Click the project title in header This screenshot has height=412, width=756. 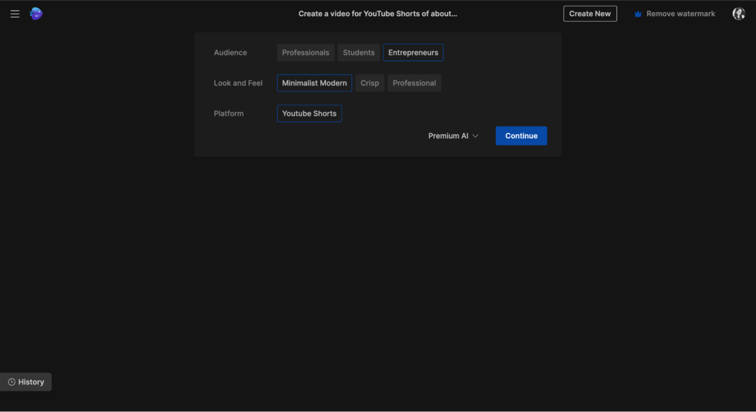(377, 14)
